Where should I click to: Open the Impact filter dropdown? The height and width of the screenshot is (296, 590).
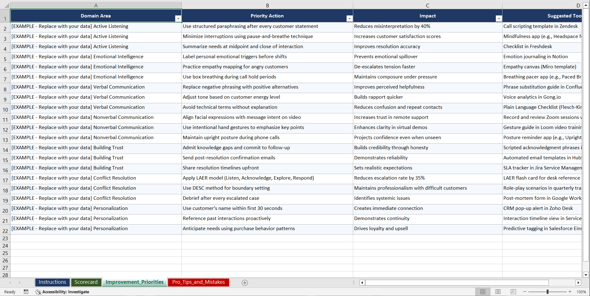click(x=498, y=18)
